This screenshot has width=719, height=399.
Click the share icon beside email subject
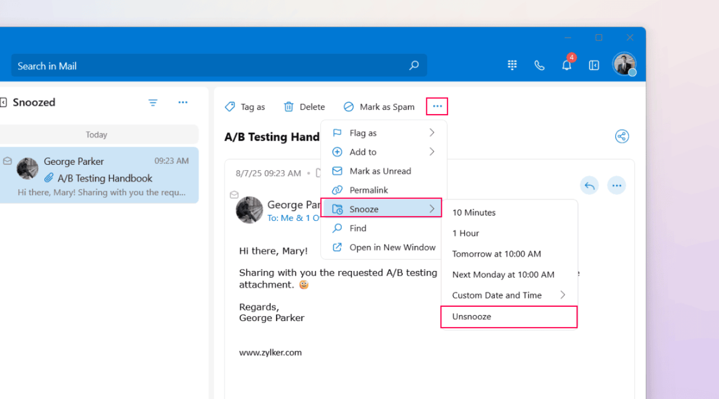coord(622,137)
